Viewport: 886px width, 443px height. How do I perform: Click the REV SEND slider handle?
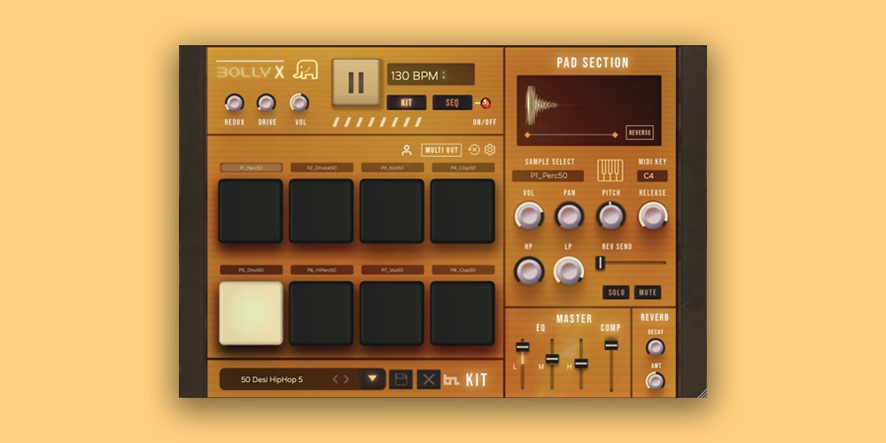[x=600, y=263]
